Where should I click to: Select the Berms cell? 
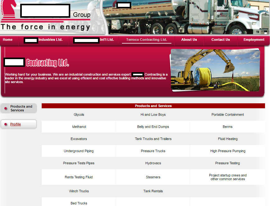coord(228,127)
